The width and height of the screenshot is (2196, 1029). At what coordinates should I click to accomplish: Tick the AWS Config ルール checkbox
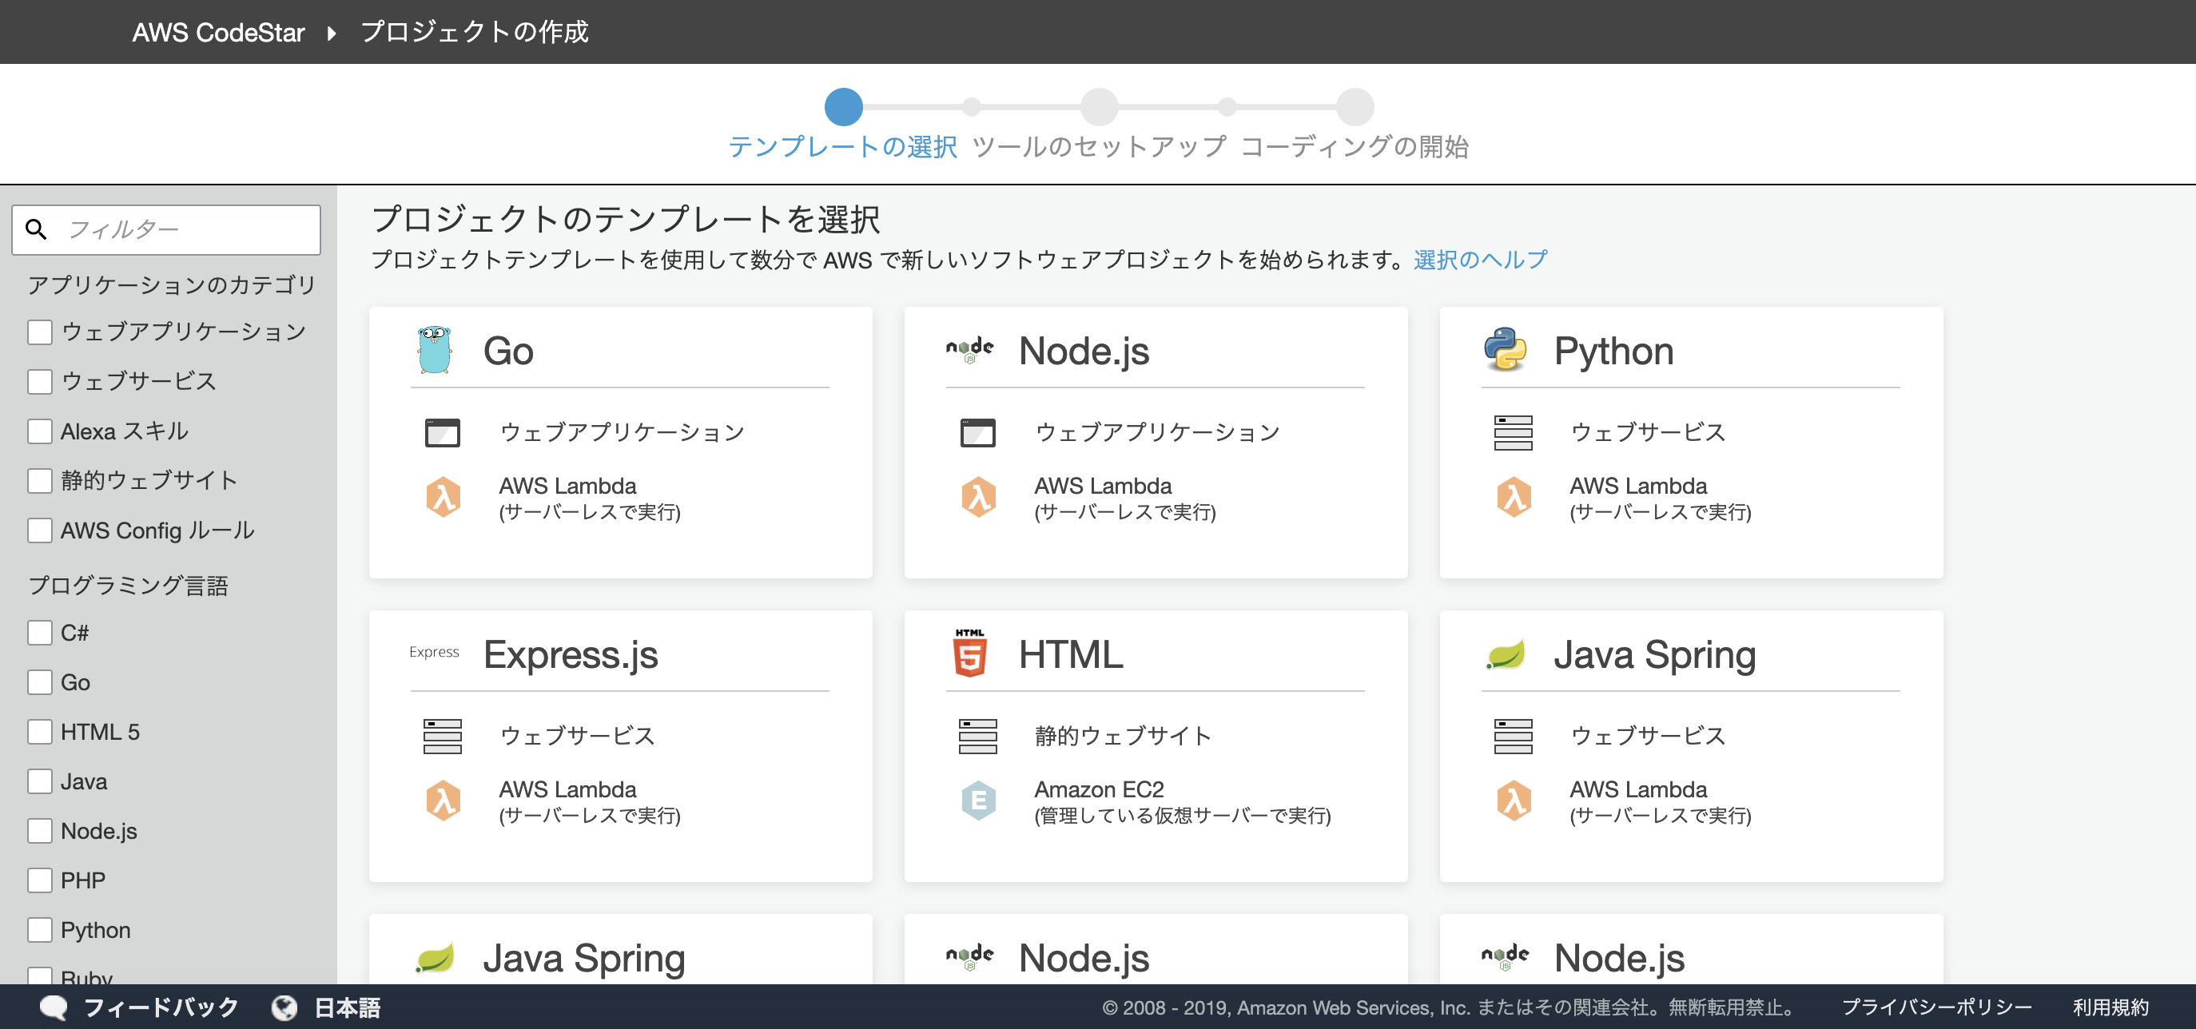40,530
